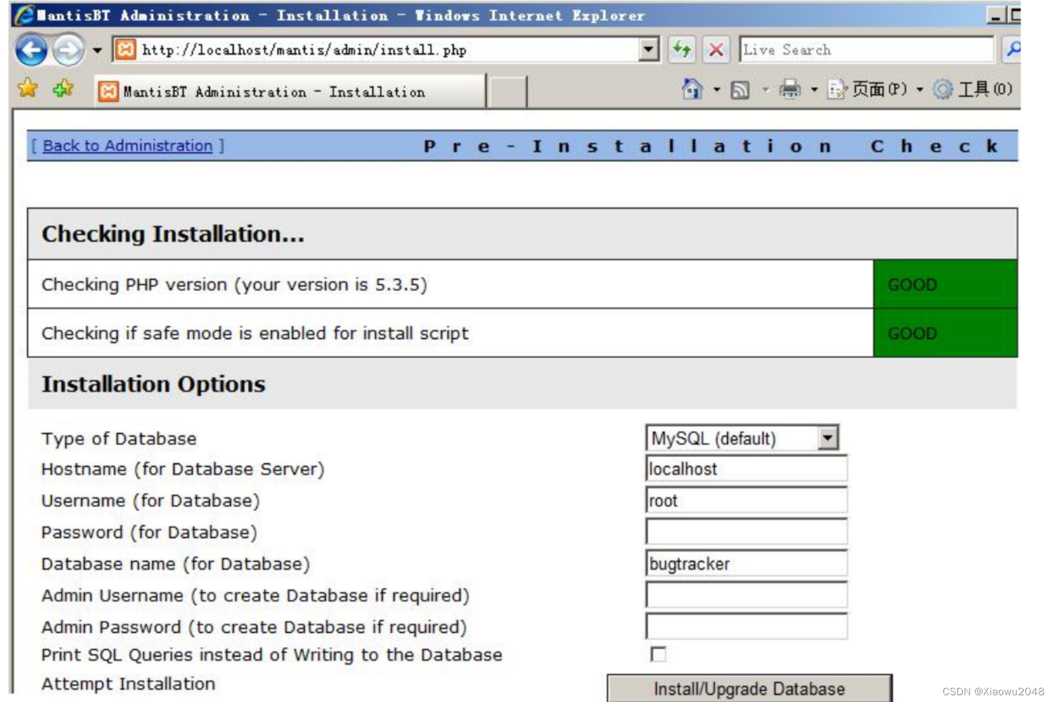Viewport: 1055px width, 702px height.
Task: Click the Username field containing root
Action: [746, 500]
